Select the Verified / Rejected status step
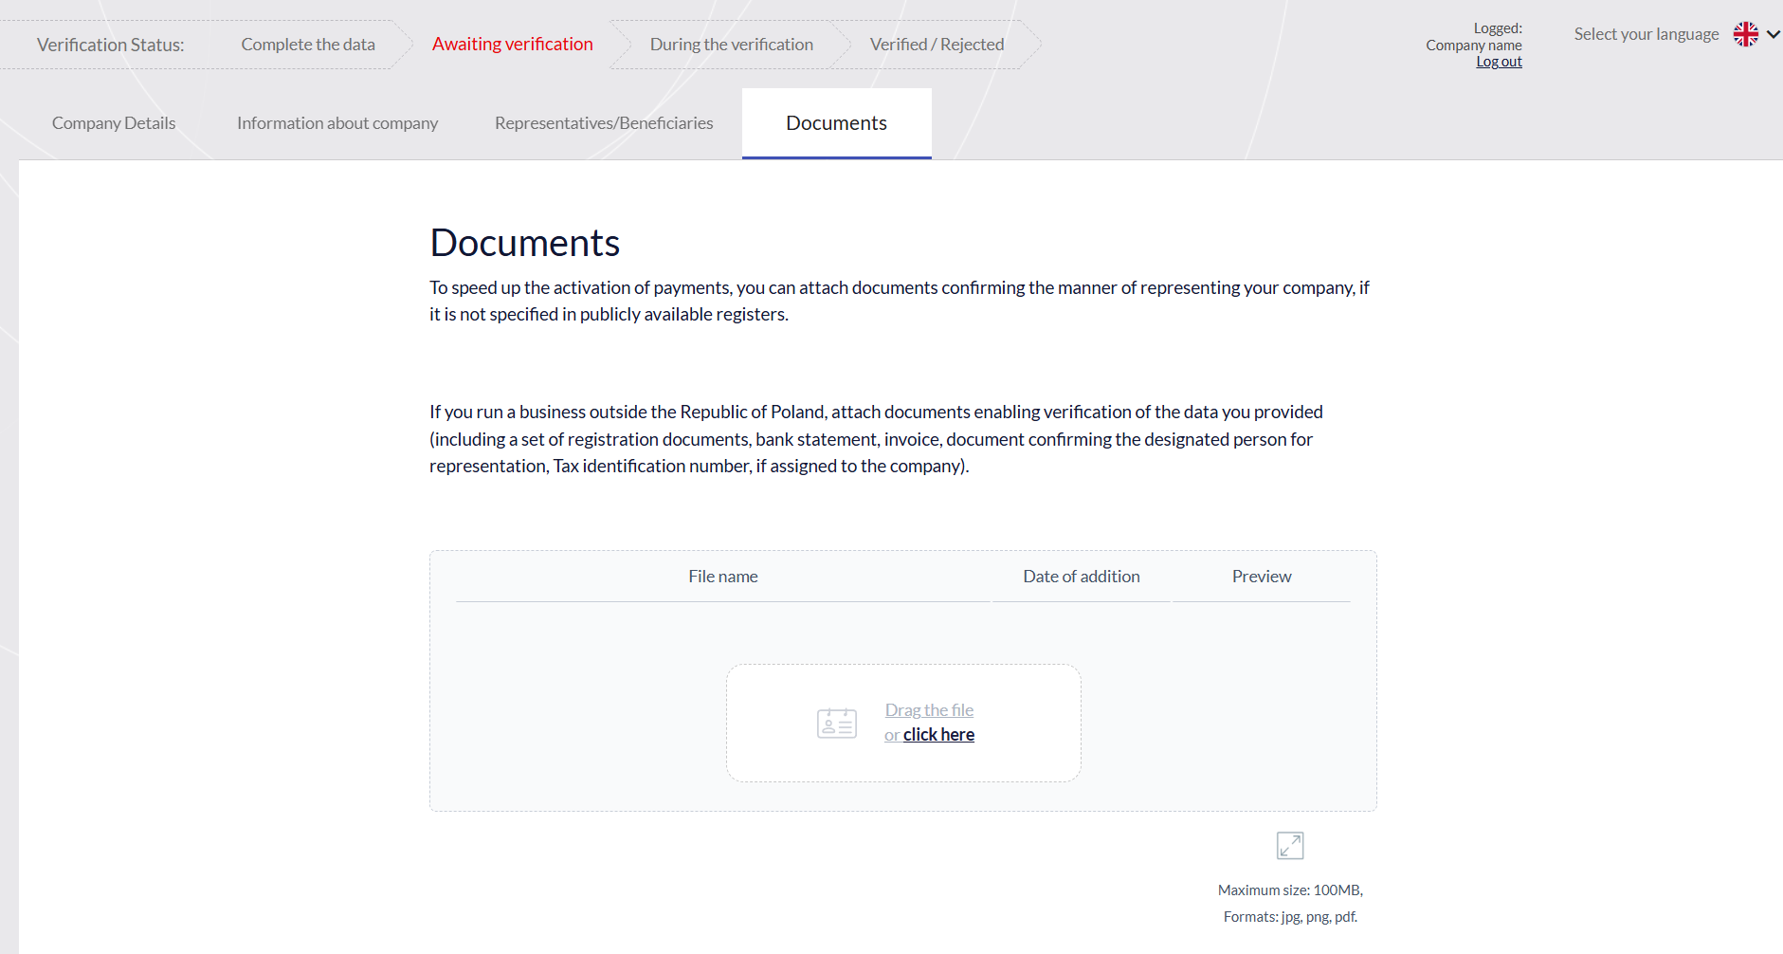Viewport: 1783px width, 954px height. (937, 45)
